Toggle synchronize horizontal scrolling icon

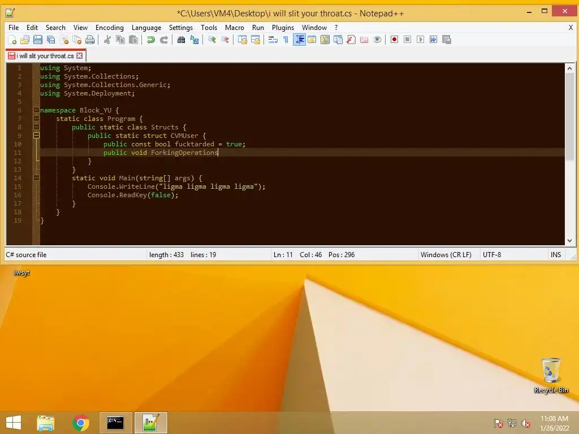(255, 40)
